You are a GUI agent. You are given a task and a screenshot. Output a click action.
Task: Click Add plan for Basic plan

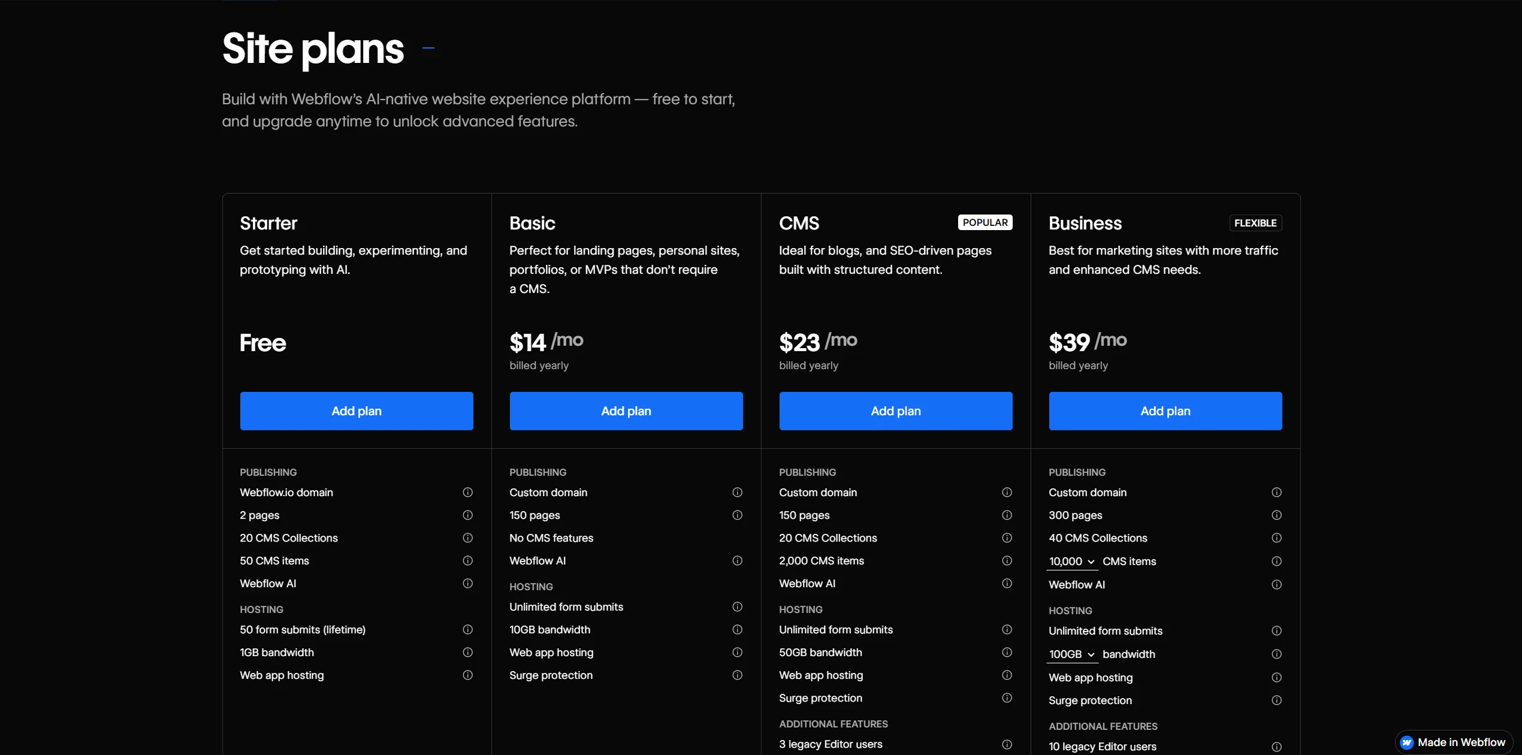[626, 411]
